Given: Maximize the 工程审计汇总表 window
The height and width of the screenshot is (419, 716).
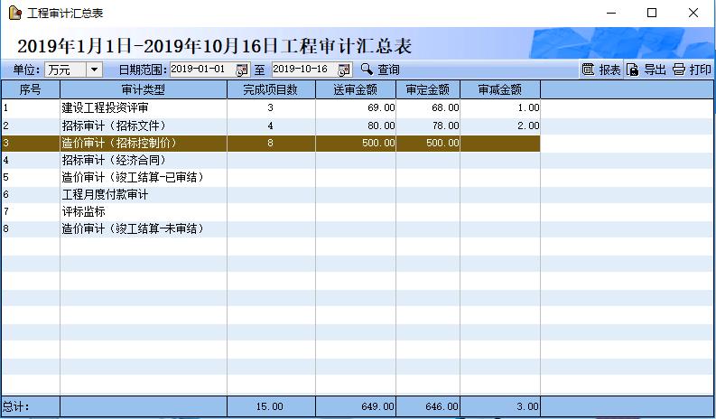Looking at the screenshot, I should pyautogui.click(x=651, y=13).
